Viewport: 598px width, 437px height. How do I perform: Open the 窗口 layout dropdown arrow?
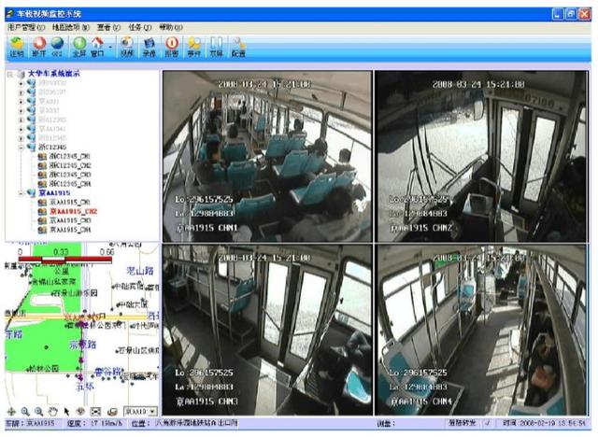pos(110,48)
